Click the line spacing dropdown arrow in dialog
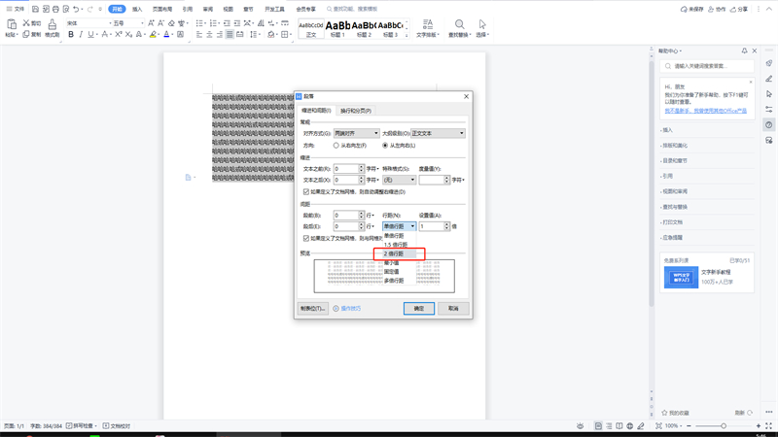The width and height of the screenshot is (778, 437). pyautogui.click(x=412, y=226)
